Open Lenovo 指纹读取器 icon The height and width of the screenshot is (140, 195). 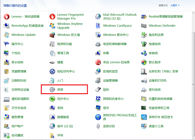click(6, 17)
